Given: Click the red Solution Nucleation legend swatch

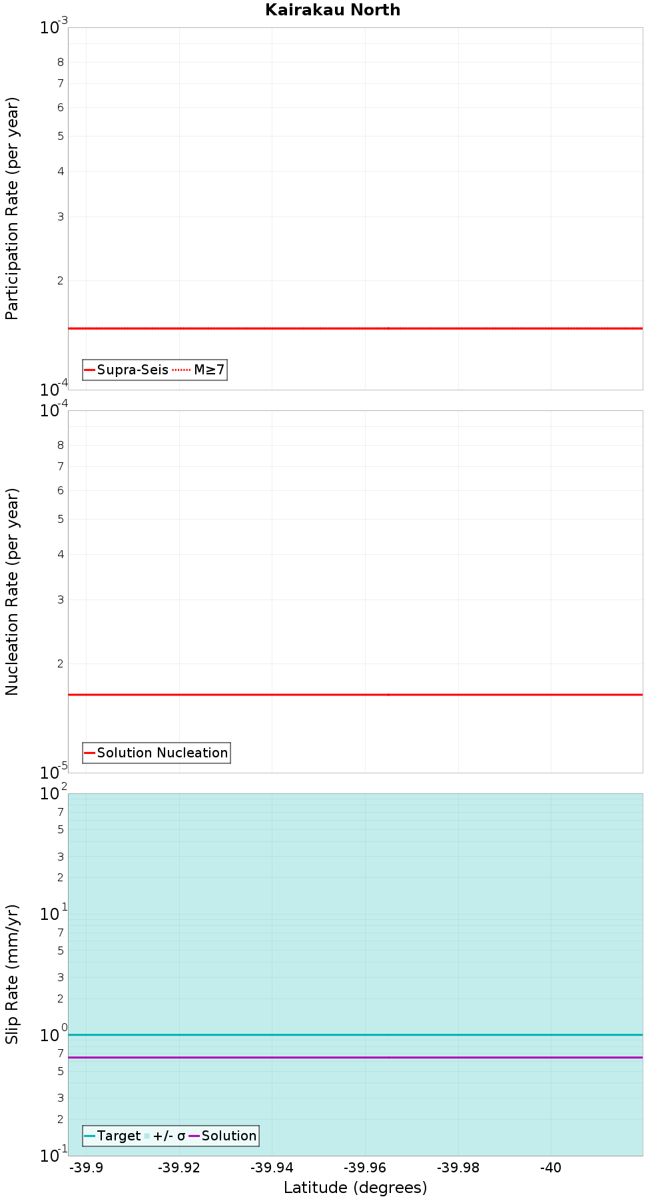Looking at the screenshot, I should pyautogui.click(x=90, y=753).
